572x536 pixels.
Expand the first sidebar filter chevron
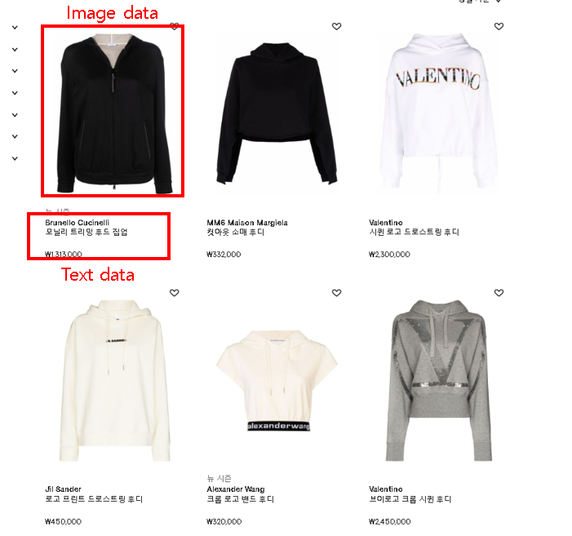pyautogui.click(x=15, y=28)
